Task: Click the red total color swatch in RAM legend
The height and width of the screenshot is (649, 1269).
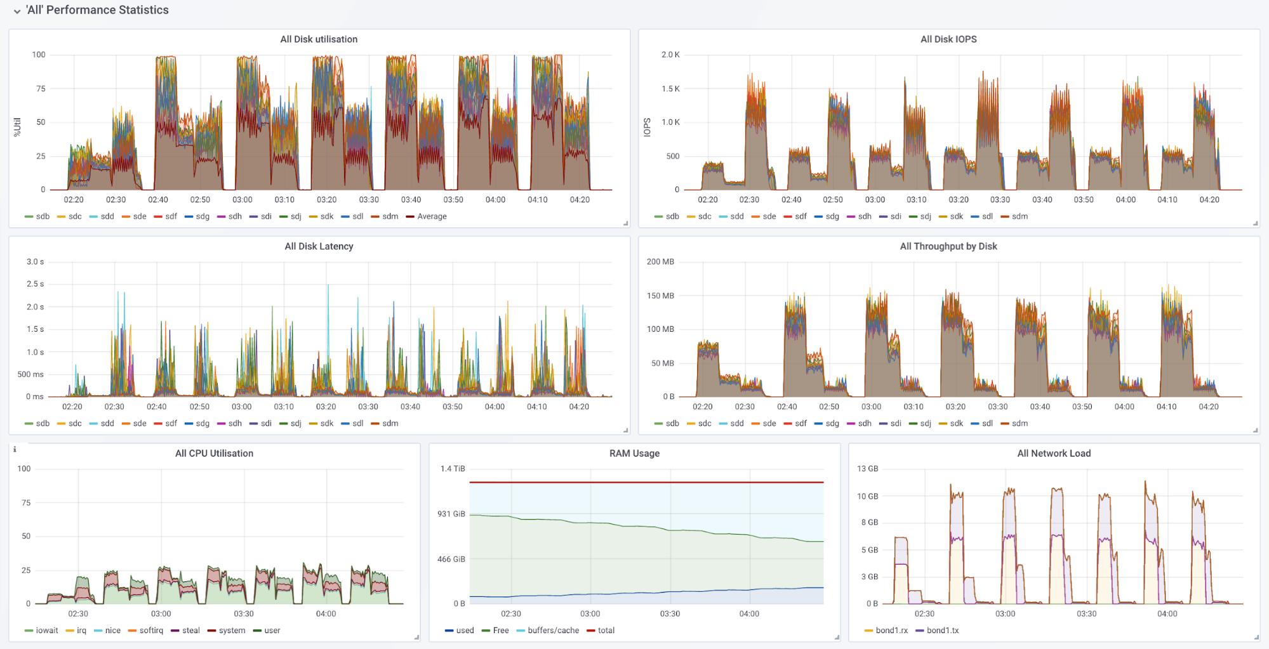Action: (x=591, y=631)
